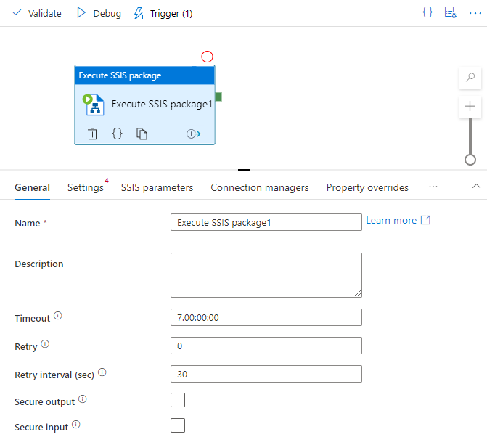Click the green success output connector
This screenshot has width=487, height=445.
point(218,97)
